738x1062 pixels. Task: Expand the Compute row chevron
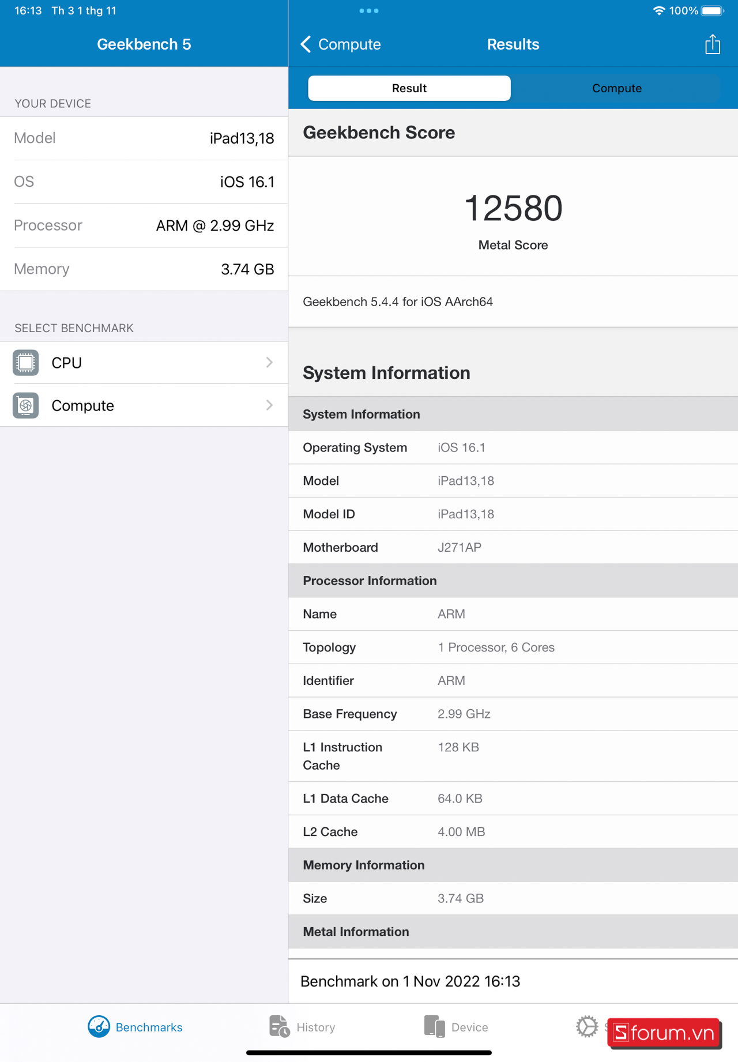pos(269,405)
